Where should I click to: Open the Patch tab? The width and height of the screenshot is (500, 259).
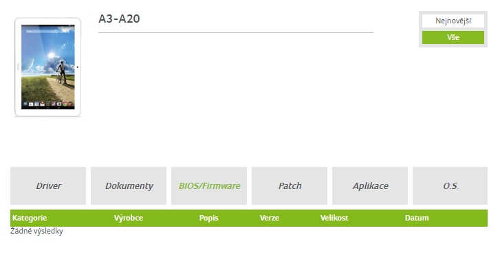click(x=290, y=185)
